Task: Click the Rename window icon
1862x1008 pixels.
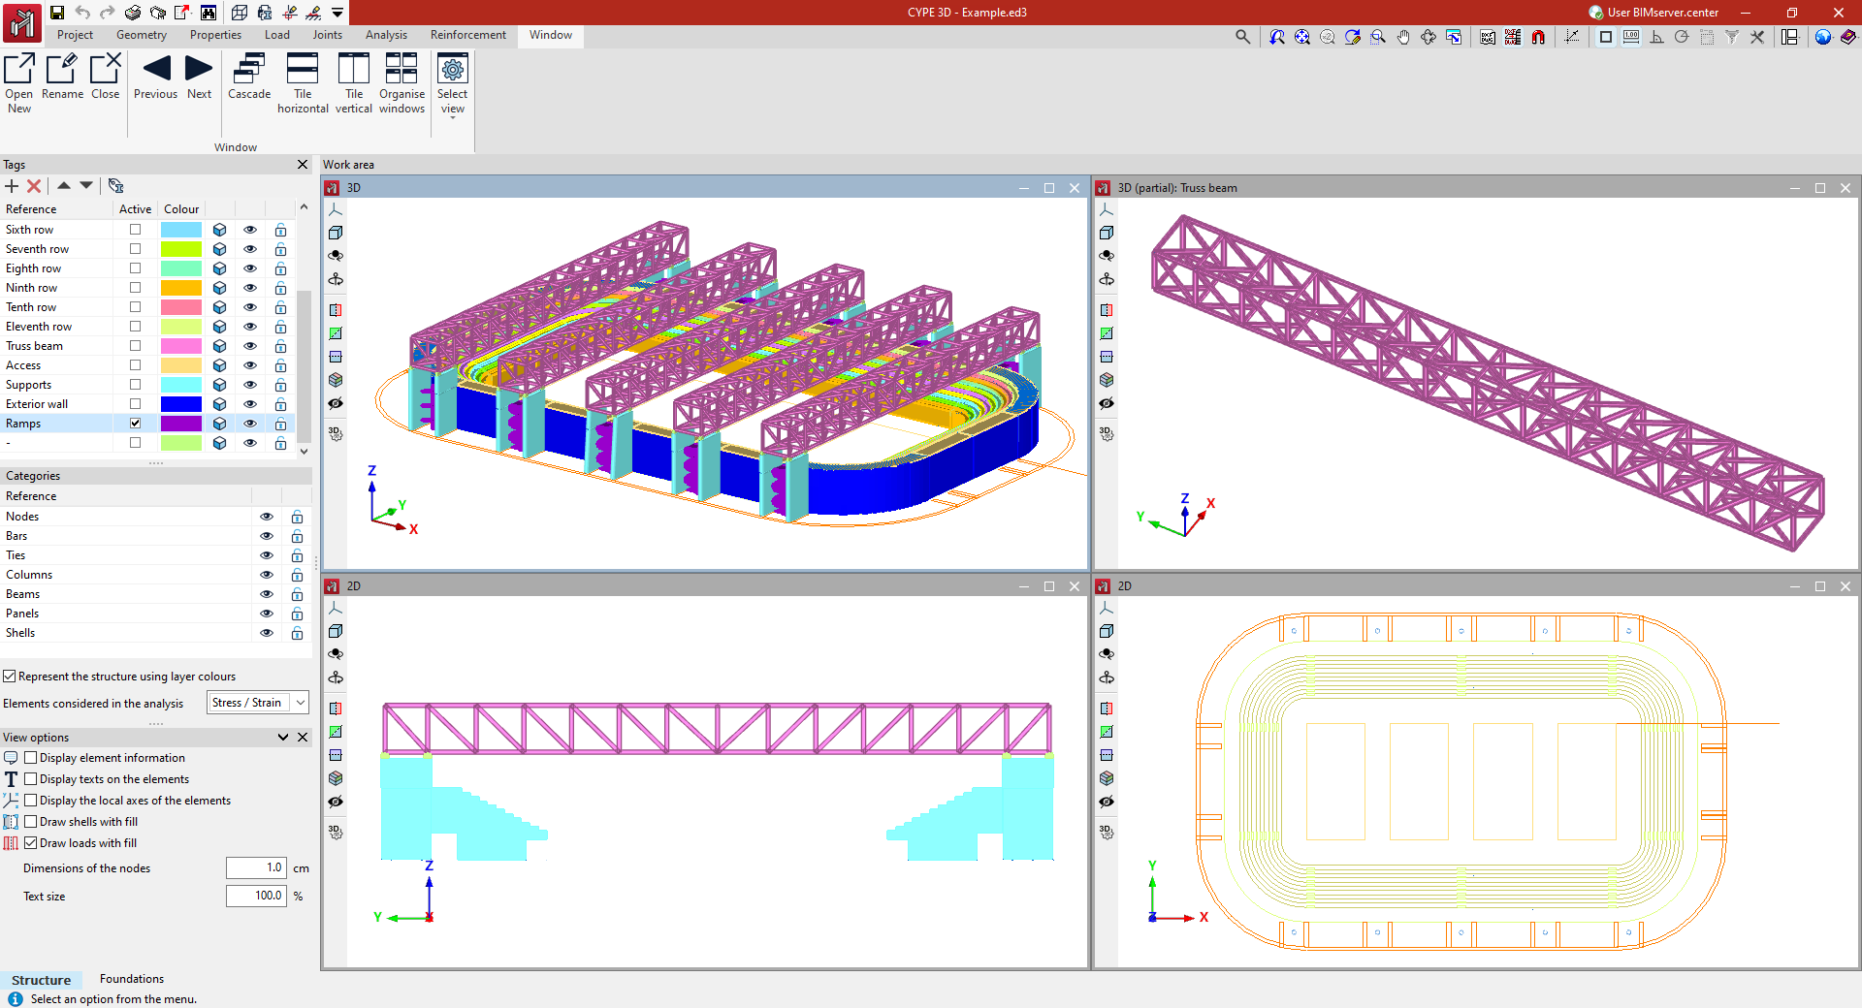Action: [x=62, y=69]
